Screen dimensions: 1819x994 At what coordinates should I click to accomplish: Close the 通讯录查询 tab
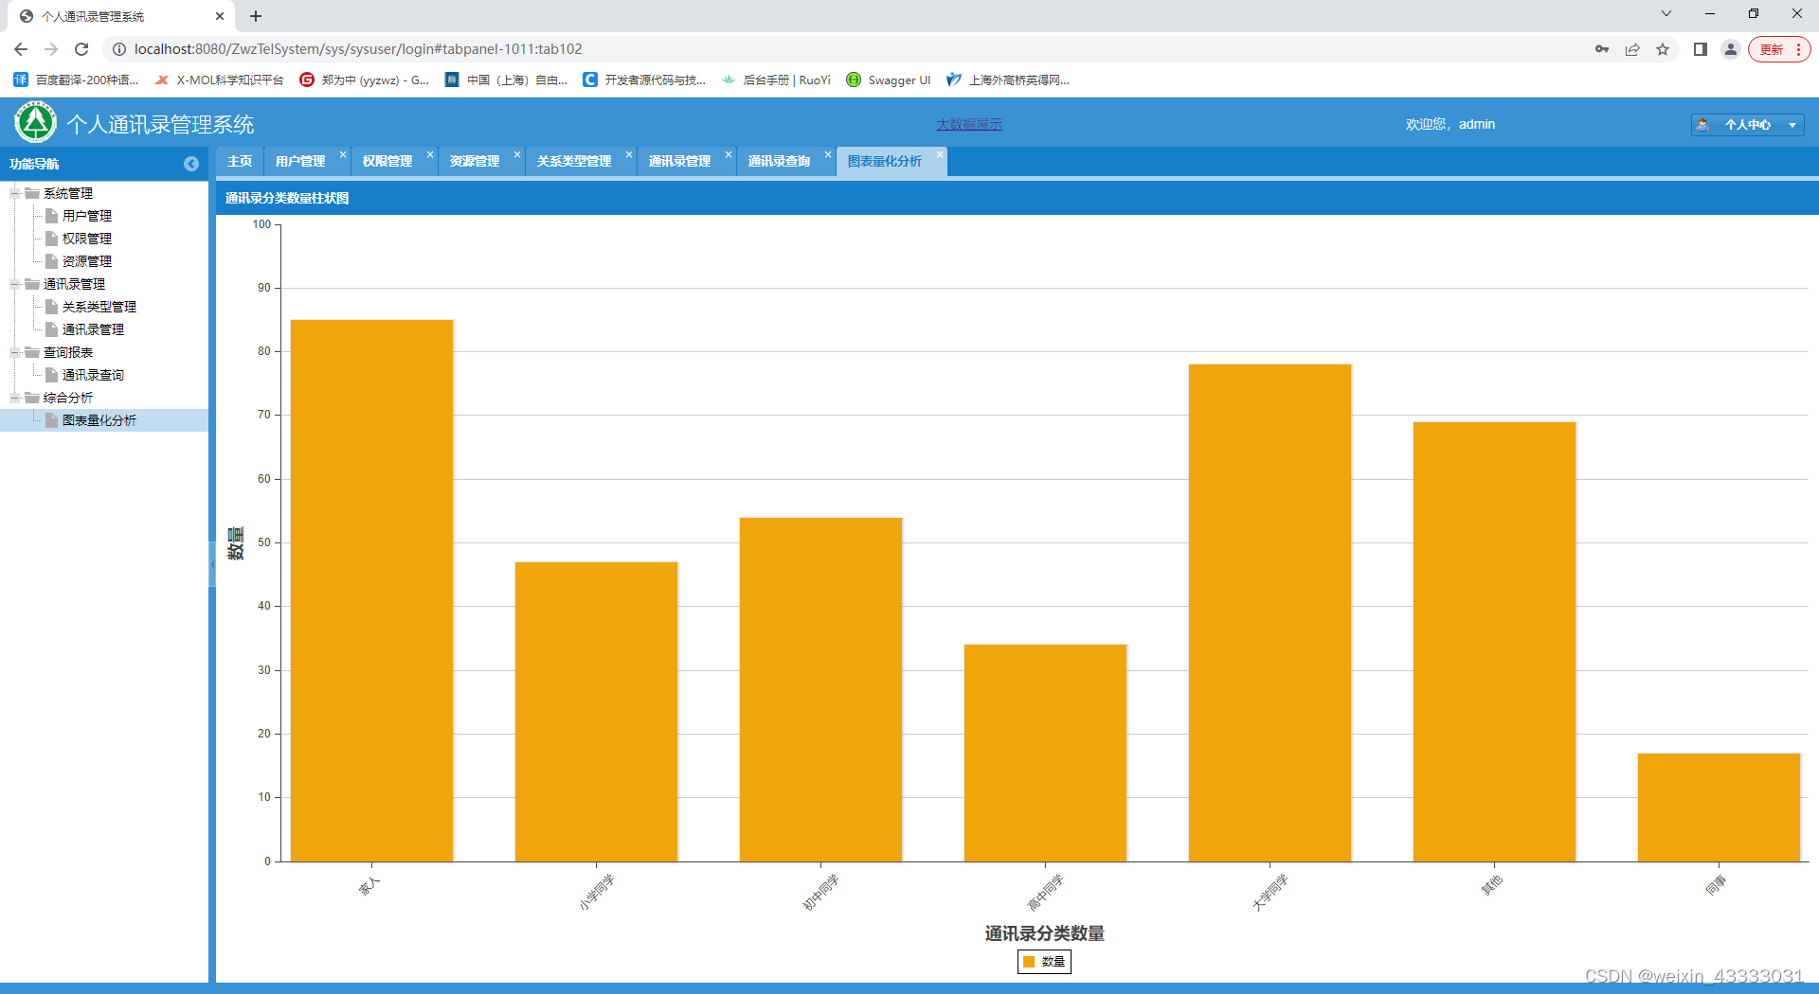pos(828,154)
